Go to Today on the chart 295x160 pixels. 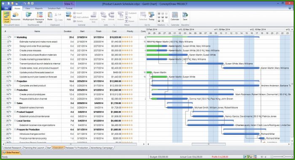[151, 16]
